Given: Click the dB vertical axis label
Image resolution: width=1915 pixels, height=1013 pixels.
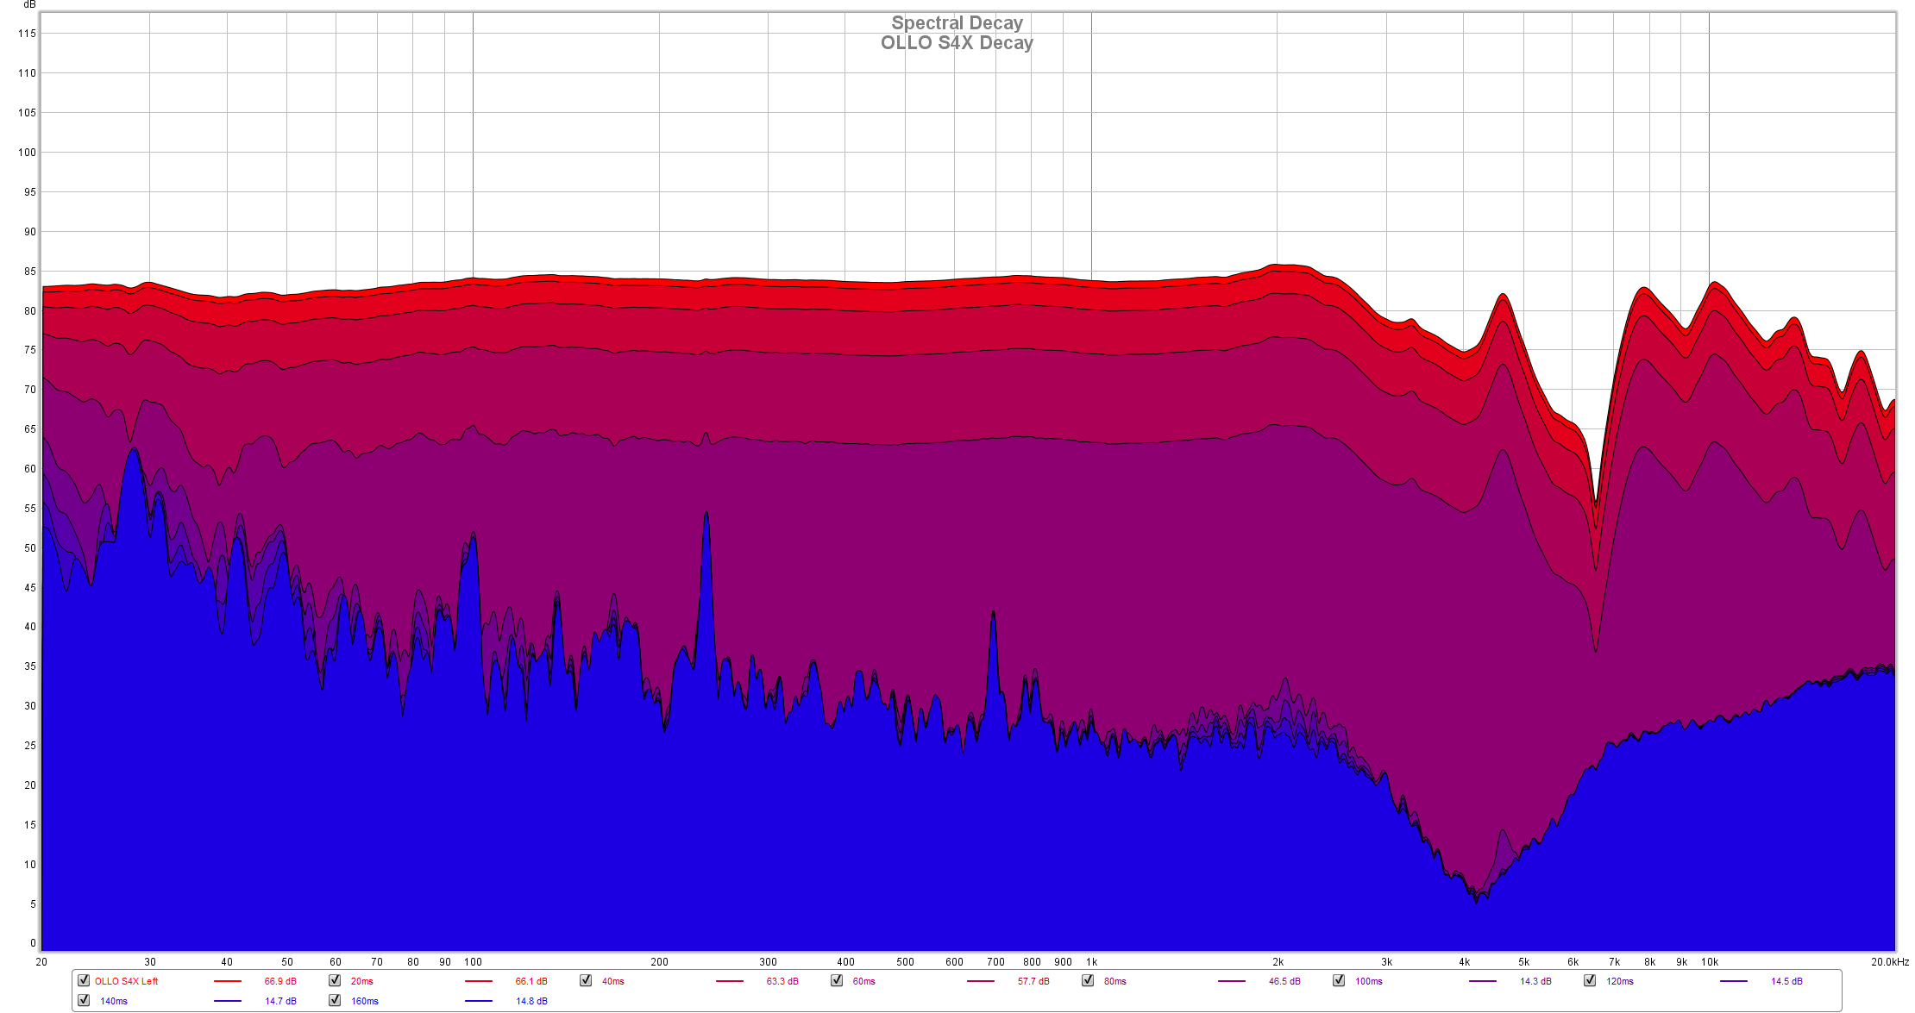Looking at the screenshot, I should (29, 5).
